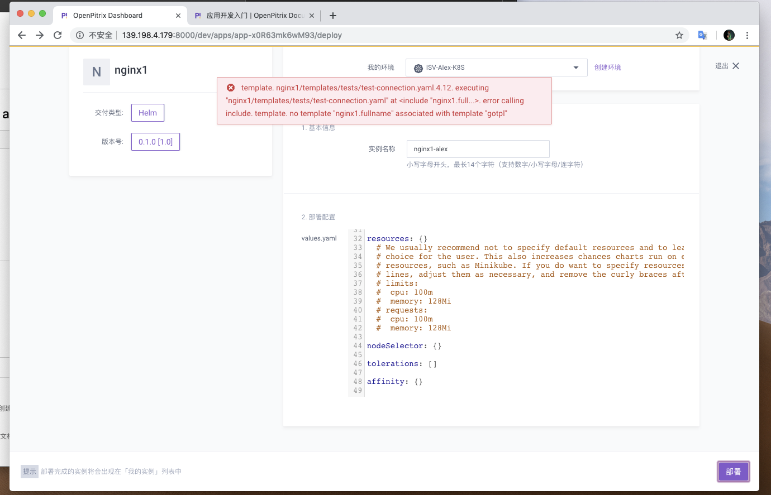This screenshot has height=495, width=771.
Task: Toggle the bookmark star for this page
Action: click(679, 35)
